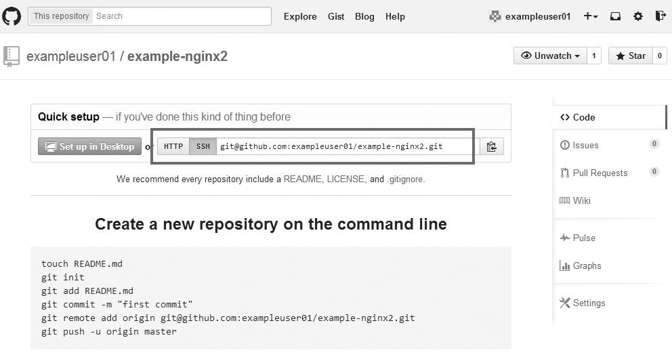Open the create new plus dropdown
This screenshot has width=672, height=363.
click(591, 16)
